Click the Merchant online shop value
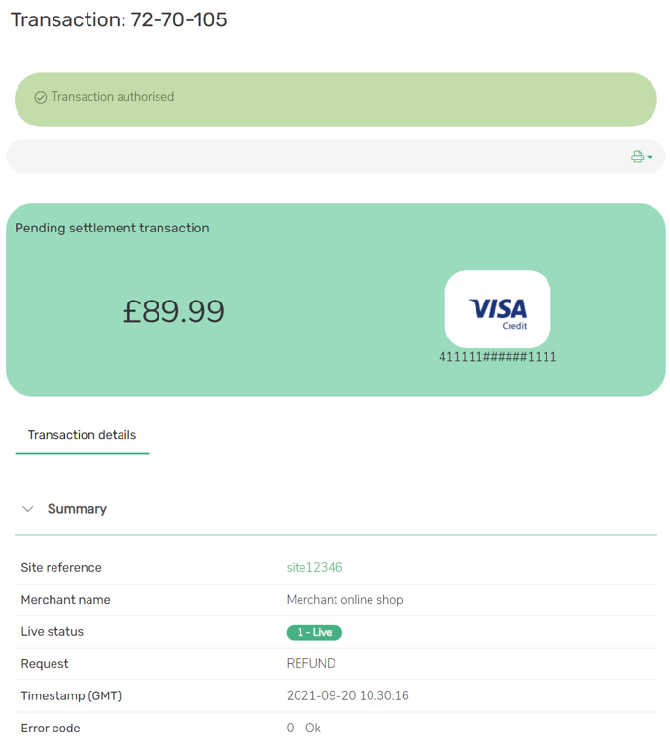Viewport: 670px width, 747px height. [x=344, y=600]
